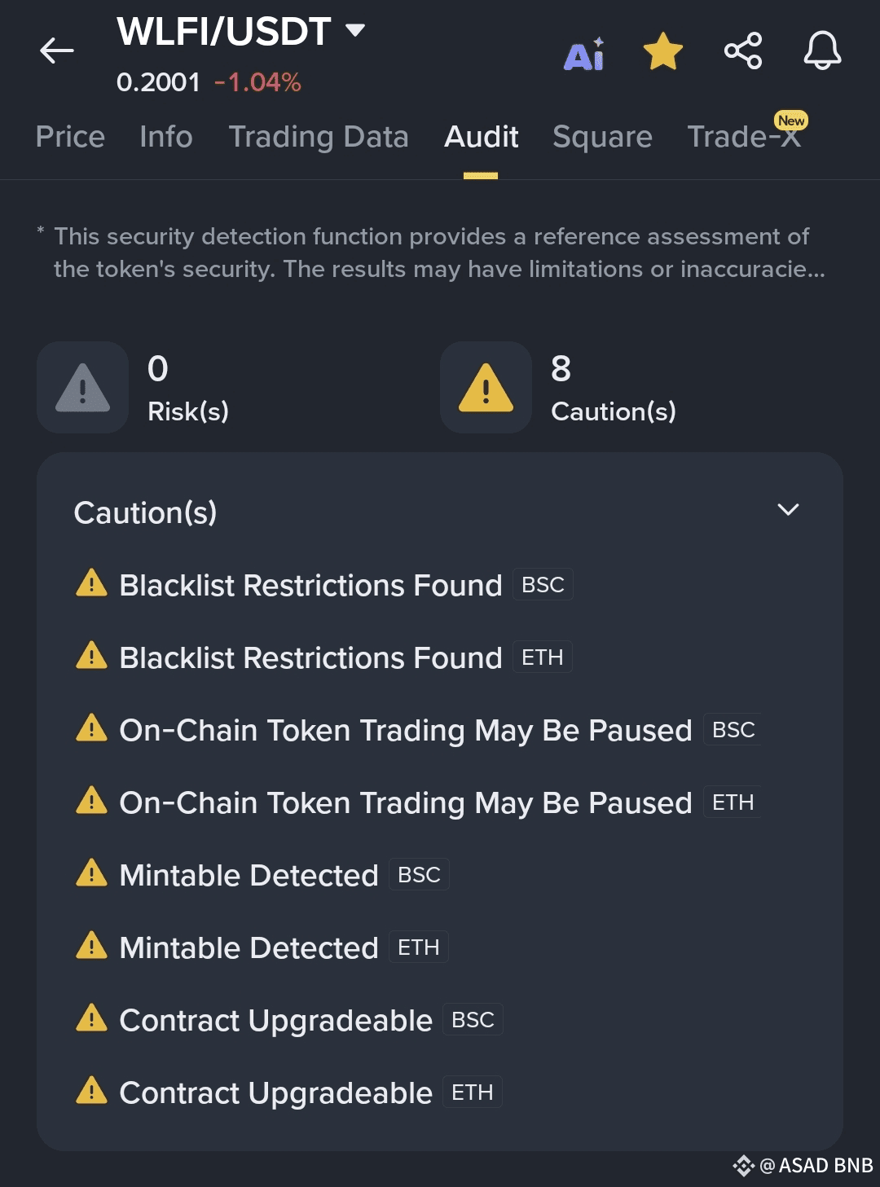Collapse the Caution(s) section chevron

788,511
